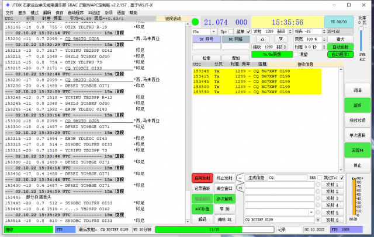
Task: Click the cyan TX 00/30 button
Action: pyautogui.click(x=339, y=22)
